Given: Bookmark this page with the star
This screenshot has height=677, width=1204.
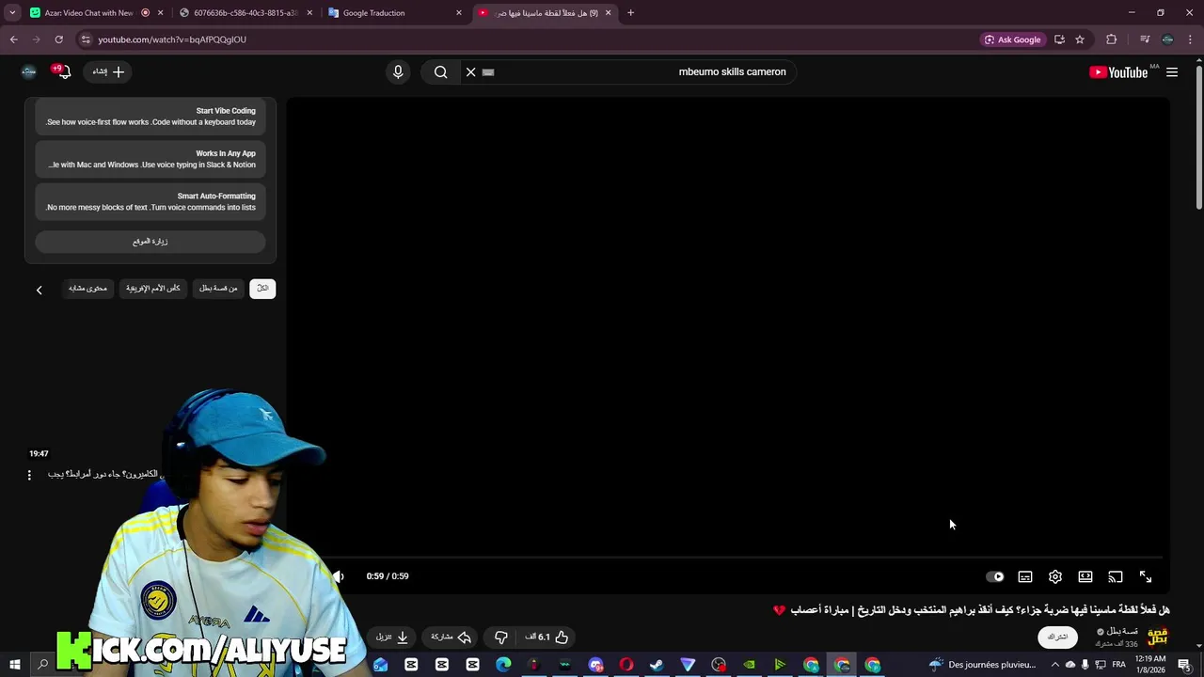Looking at the screenshot, I should coord(1080,39).
